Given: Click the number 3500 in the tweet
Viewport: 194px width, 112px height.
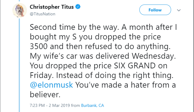Looking at the screenshot, I should point(39,46).
